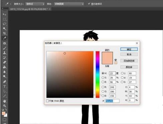The image size is (163, 124).
Task: Select the Spot Healing Brush tool
Action: click(4, 43)
